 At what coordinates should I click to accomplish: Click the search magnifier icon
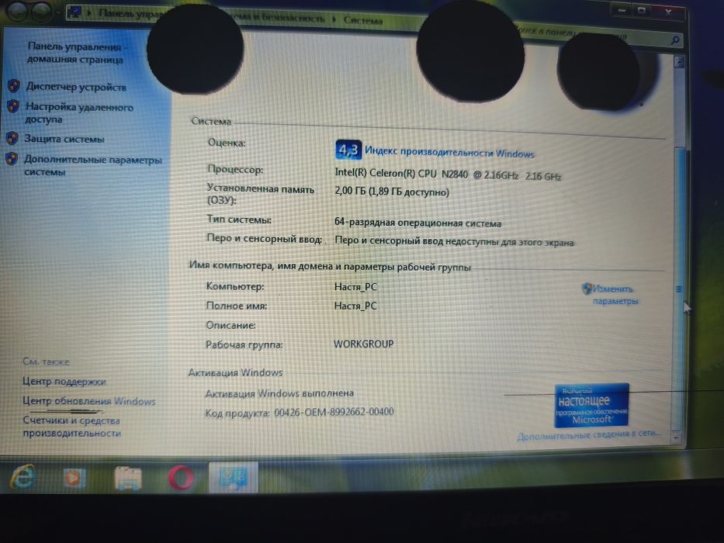674,40
